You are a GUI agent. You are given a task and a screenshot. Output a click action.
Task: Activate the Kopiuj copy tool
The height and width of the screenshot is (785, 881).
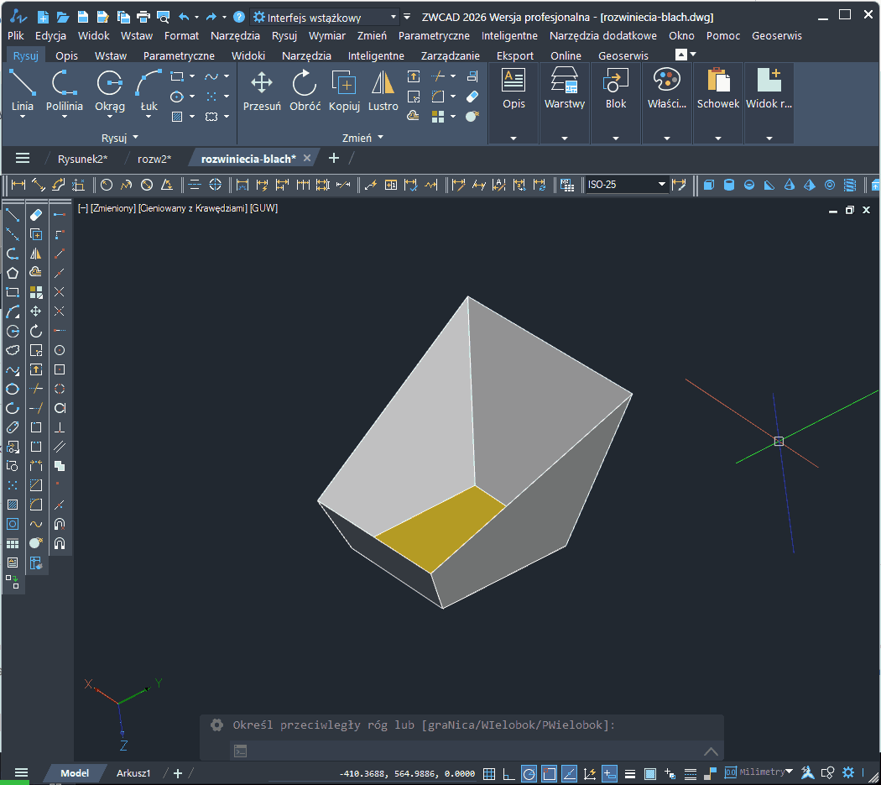pos(344,90)
